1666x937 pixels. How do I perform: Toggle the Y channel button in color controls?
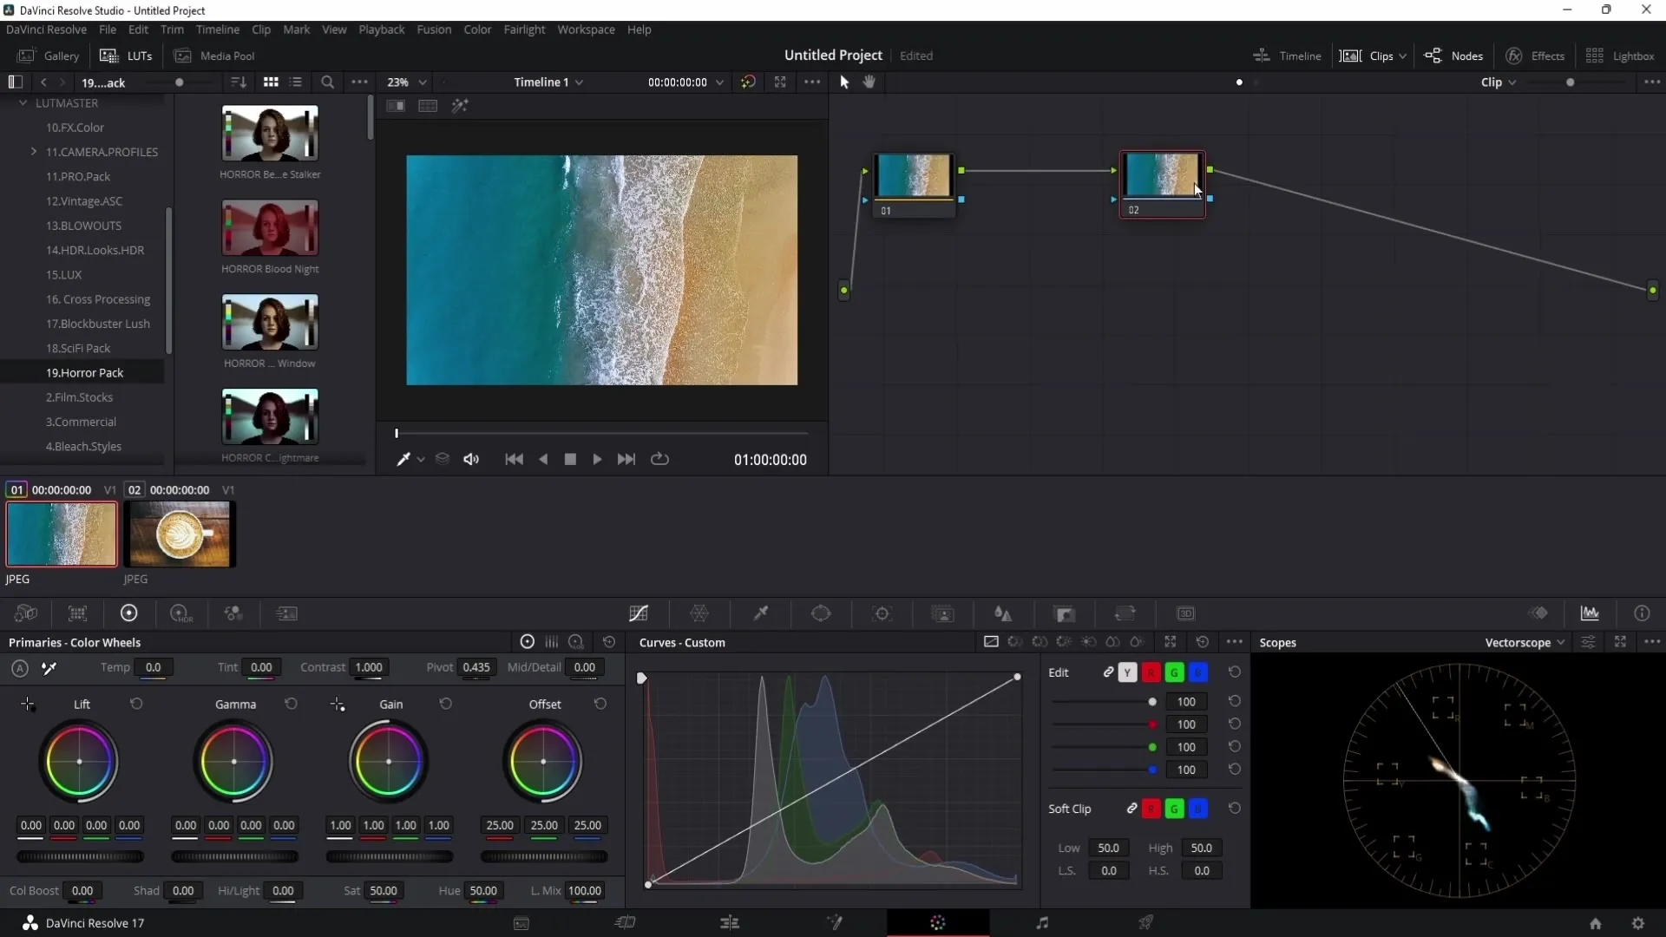tap(1128, 672)
